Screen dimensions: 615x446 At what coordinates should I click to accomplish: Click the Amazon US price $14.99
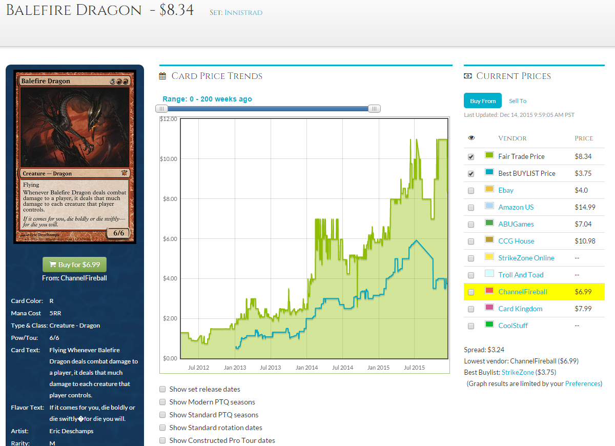click(x=585, y=207)
